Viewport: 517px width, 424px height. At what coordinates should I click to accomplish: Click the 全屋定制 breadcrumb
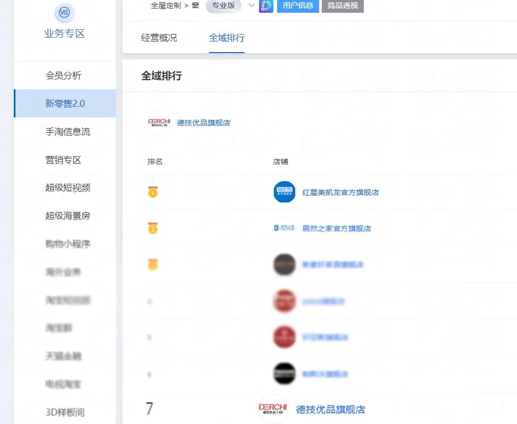[166, 6]
